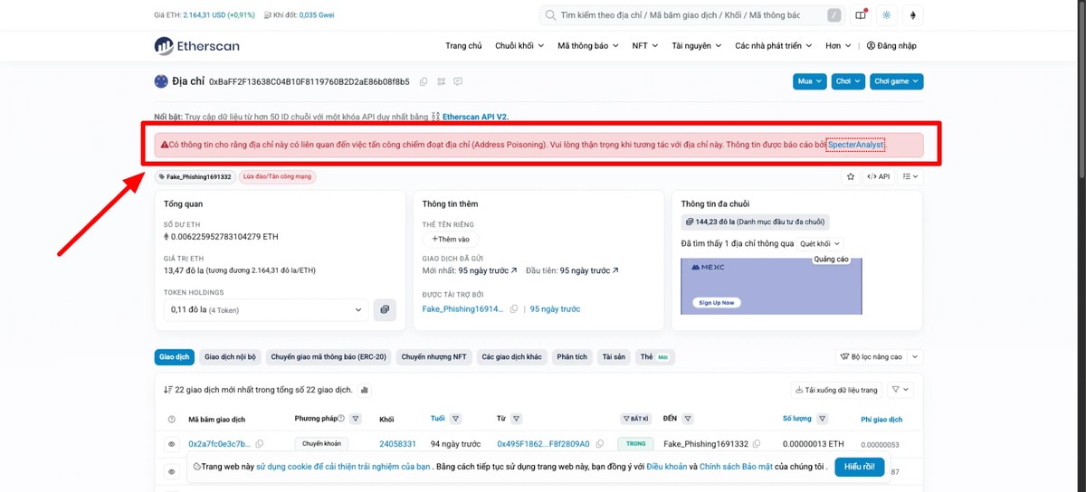
Task: Copy recipient Fake_Phishing1691332 address
Action: pos(757,444)
